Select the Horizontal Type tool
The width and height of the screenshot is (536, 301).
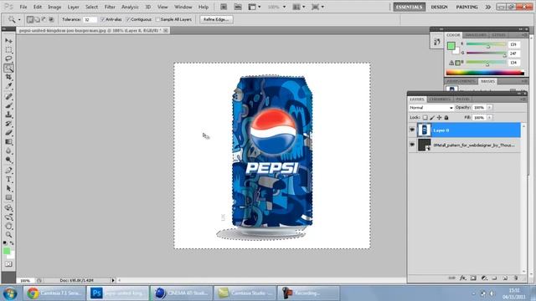coord(8,180)
